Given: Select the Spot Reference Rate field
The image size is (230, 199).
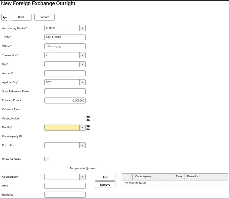Looking at the screenshot, I should (65, 92).
